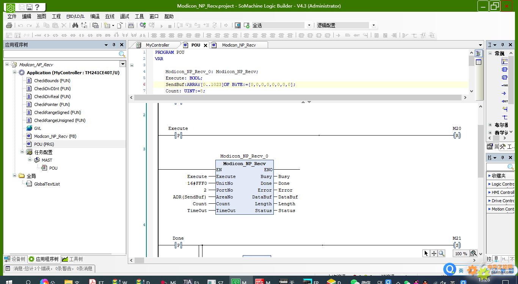The width and height of the screenshot is (518, 284).
Task: Select Modicon_NP_Recv (FB) in application tree
Action: [x=55, y=136]
